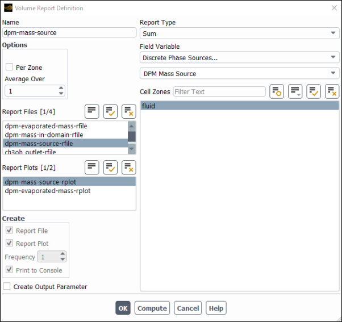The width and height of the screenshot is (342, 322).
Task: Click scroll up arrow in Report Files list
Action: click(x=132, y=126)
